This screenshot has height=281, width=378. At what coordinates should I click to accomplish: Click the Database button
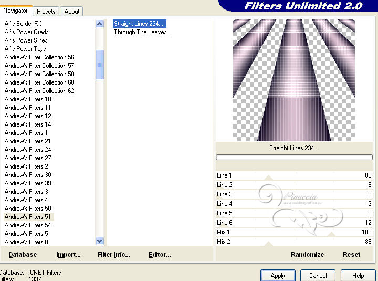click(23, 255)
